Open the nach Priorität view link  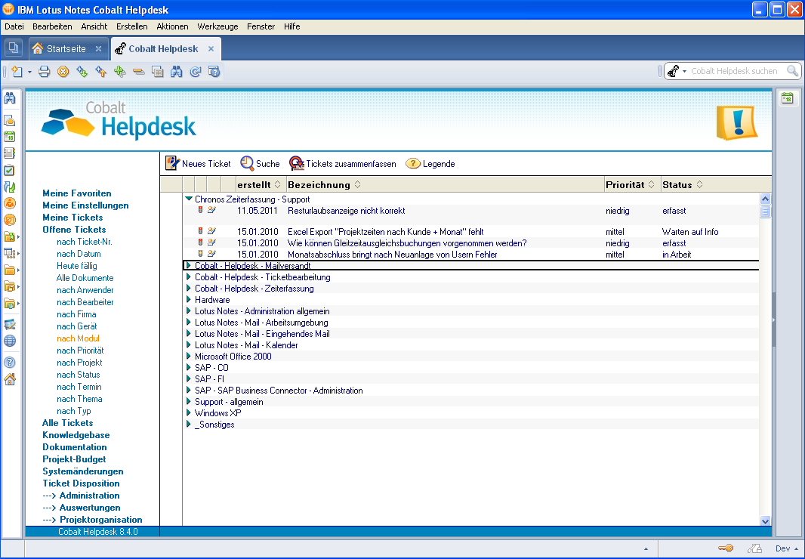tap(80, 351)
